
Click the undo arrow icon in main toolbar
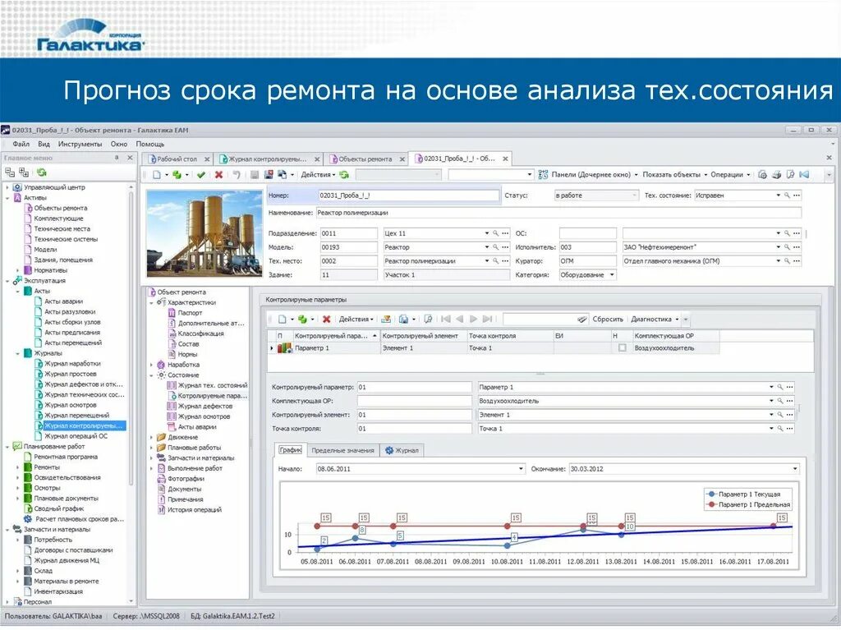pyautogui.click(x=237, y=175)
